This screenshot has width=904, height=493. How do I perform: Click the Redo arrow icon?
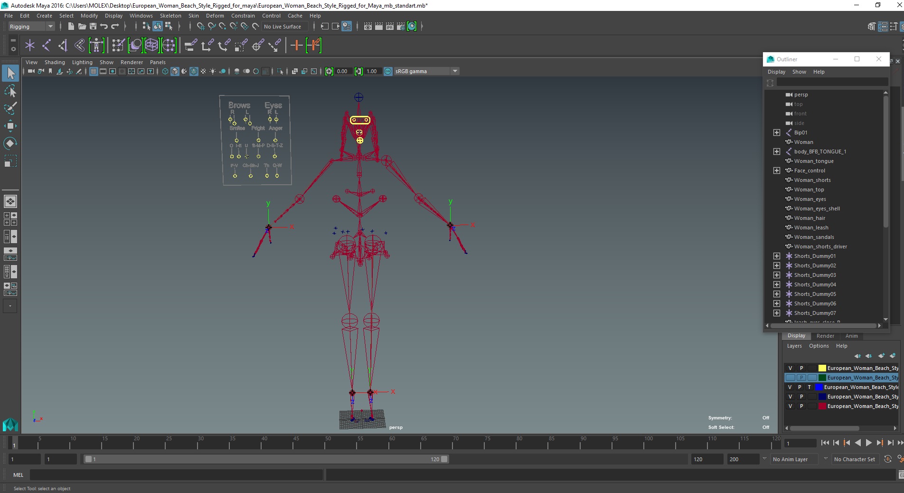115,26
